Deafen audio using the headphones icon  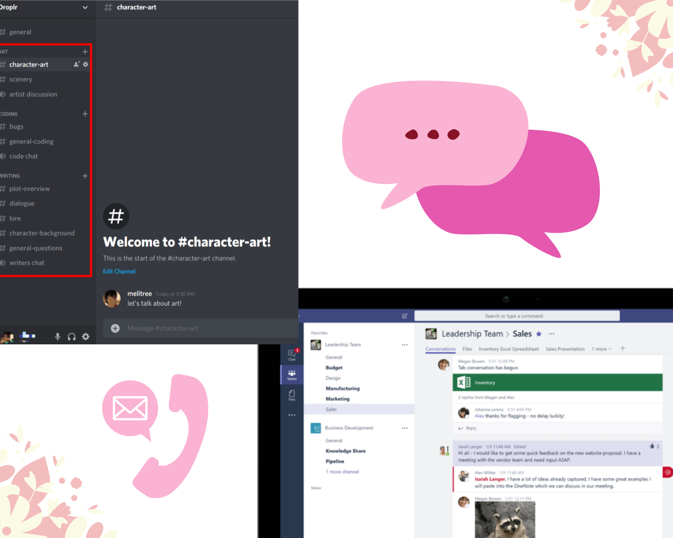(x=72, y=336)
